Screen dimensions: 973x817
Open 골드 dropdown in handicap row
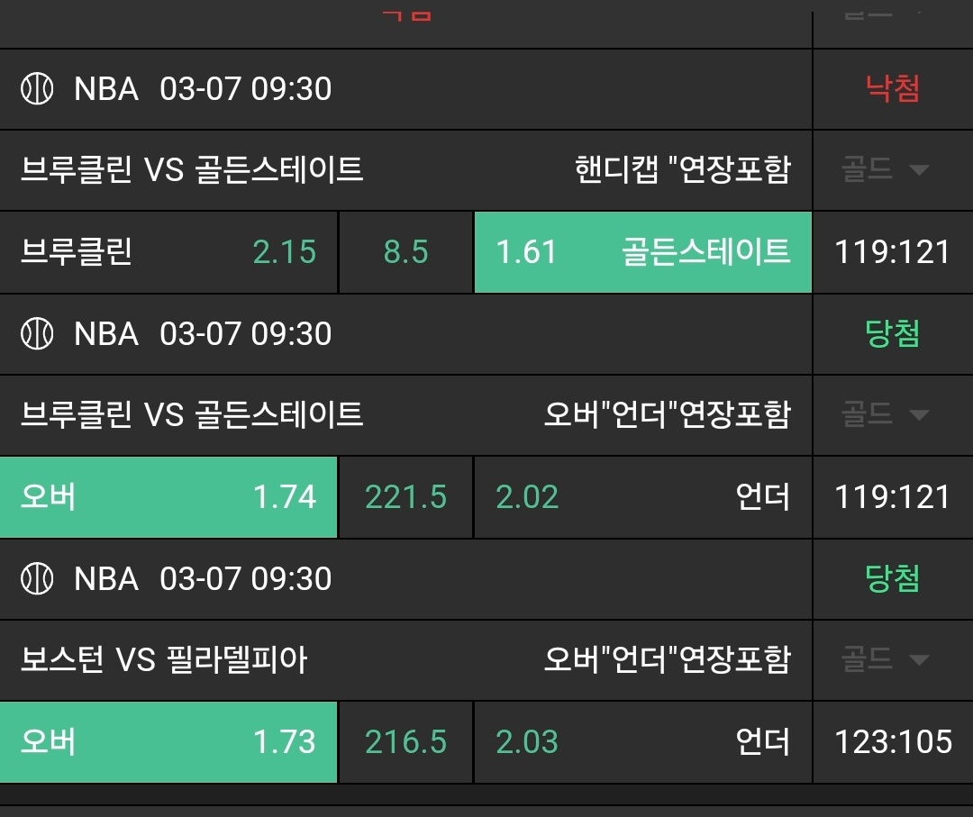[x=885, y=169]
